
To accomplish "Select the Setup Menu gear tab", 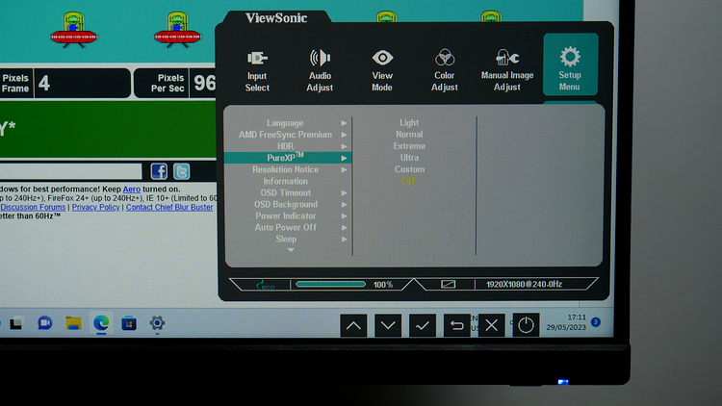I will [570, 64].
